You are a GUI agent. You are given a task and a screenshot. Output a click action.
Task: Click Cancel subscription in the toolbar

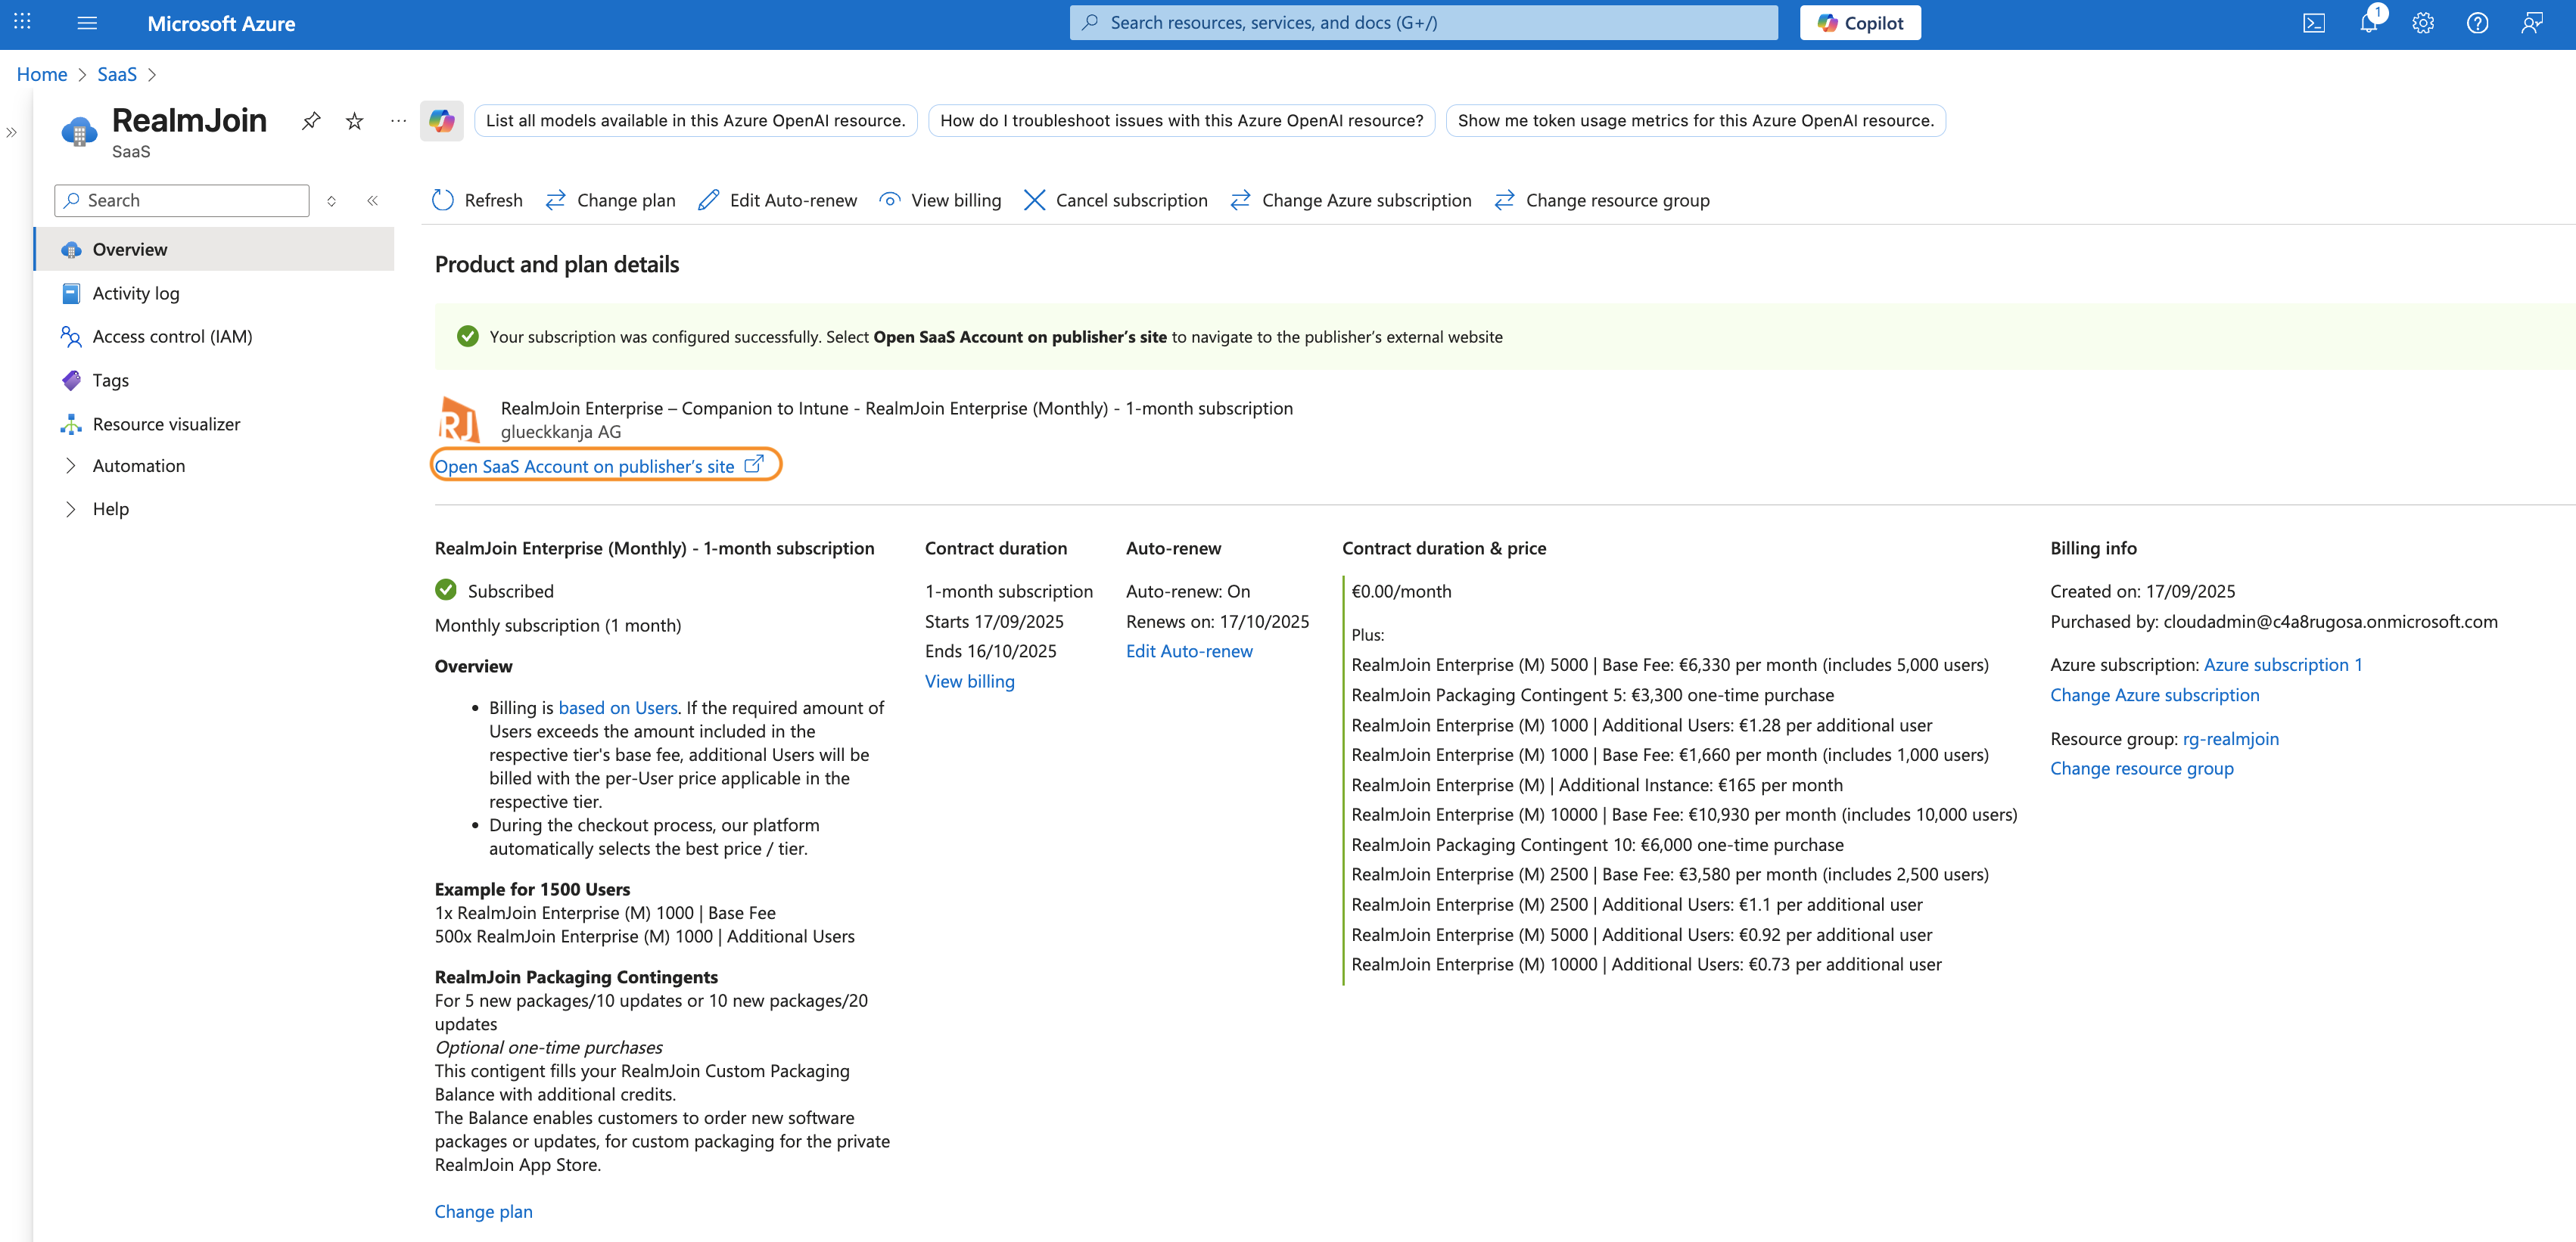pos(1116,201)
